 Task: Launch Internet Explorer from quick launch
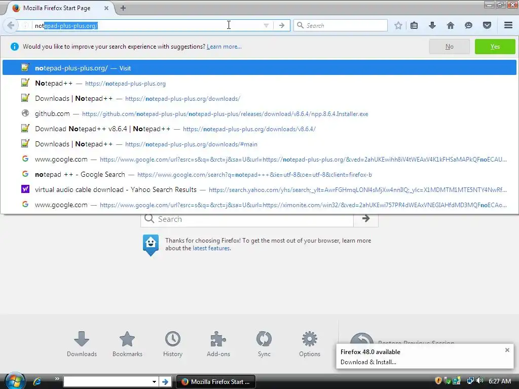click(x=37, y=381)
